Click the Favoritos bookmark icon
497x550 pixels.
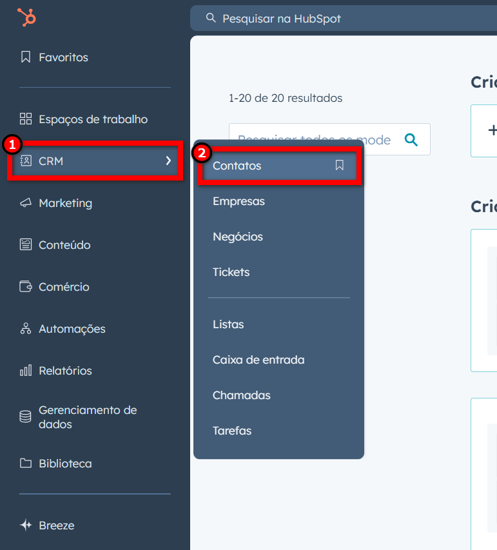[26, 57]
